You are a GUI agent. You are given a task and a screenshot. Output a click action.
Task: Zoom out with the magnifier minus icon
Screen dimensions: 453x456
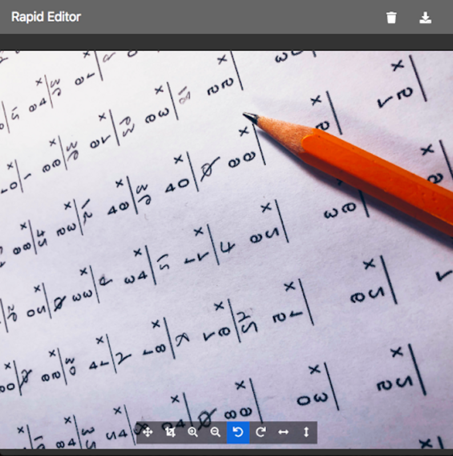pos(215,432)
